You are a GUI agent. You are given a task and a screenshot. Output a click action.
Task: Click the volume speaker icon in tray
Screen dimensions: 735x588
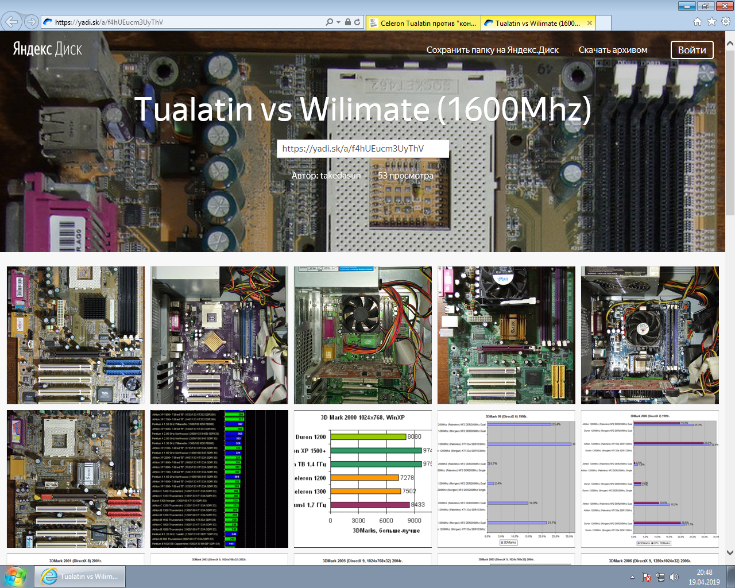point(674,577)
